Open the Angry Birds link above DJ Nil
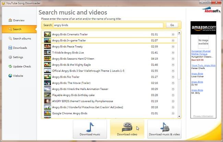The width and height of the screenshot is (223, 142). point(197,82)
